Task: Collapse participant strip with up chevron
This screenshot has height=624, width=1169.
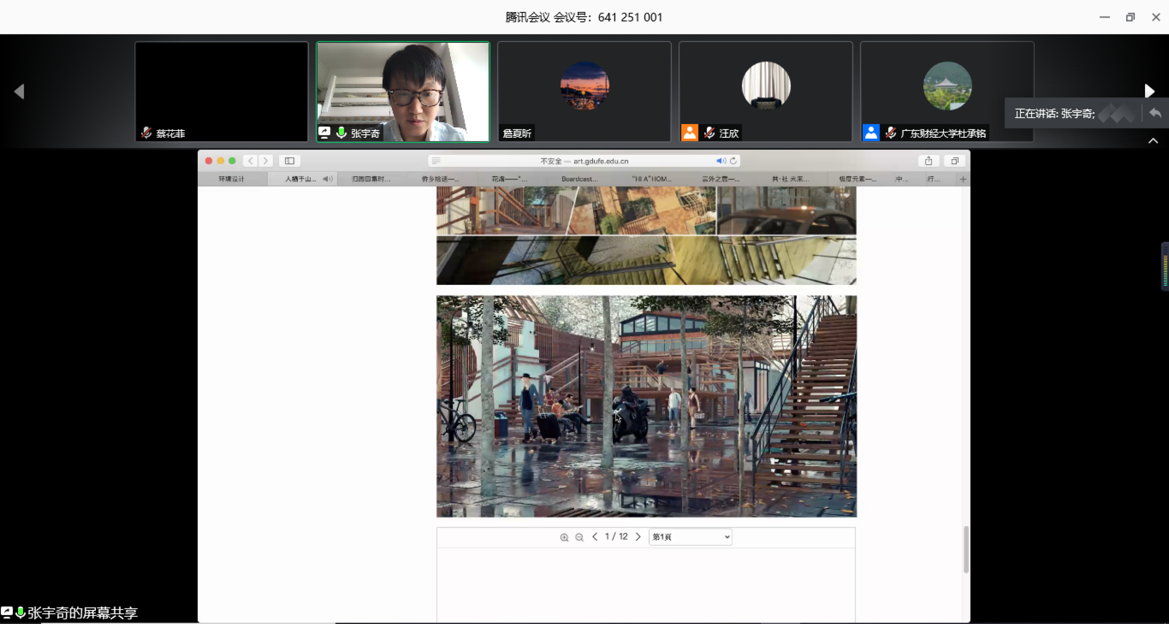Action: [x=1153, y=141]
